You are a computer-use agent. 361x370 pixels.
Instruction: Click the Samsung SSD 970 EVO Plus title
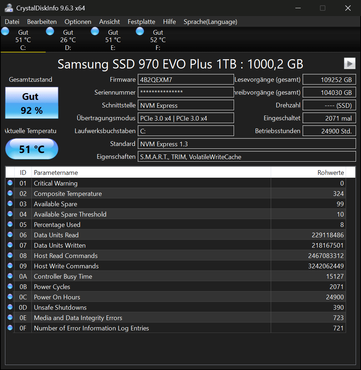(180, 64)
